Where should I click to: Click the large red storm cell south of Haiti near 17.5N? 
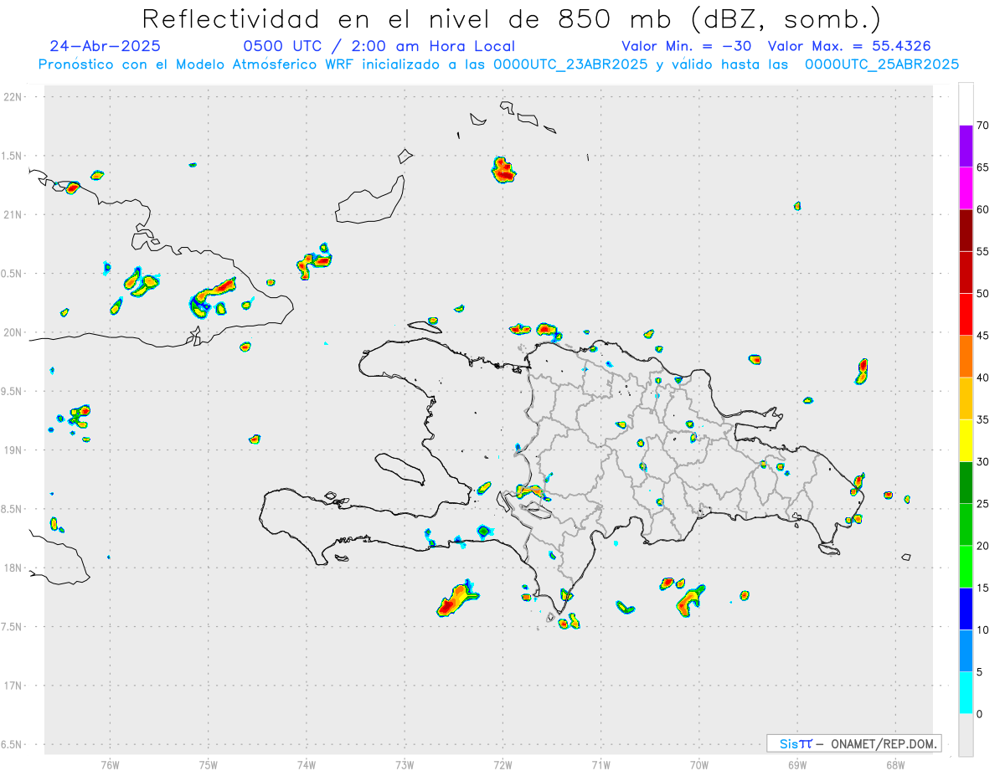click(x=456, y=599)
